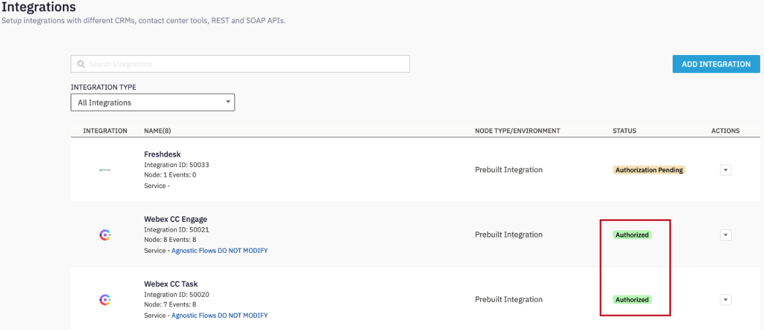Screen dimensions: 764x330
Task: Open Agnostic Flows link under Webex CC Task
Action: pyautogui.click(x=219, y=315)
